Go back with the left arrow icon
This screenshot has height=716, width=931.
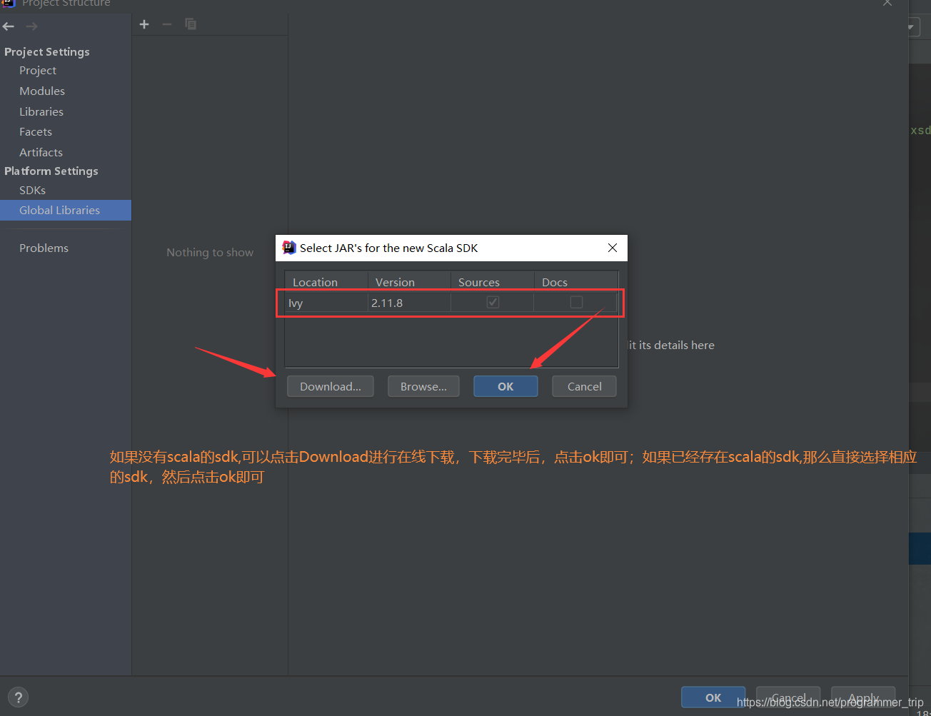(9, 26)
